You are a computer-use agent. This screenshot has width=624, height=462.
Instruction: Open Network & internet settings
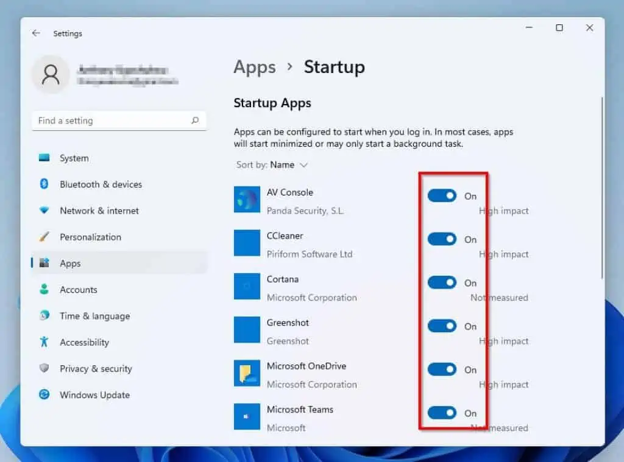99,211
